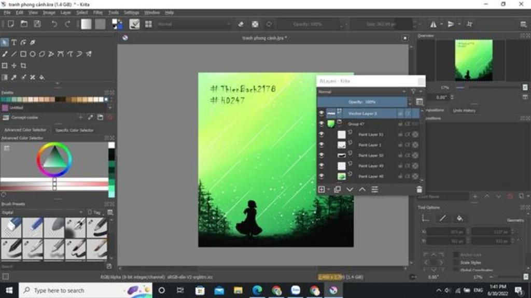Open an existing document from toolbar

pyautogui.click(x=24, y=24)
